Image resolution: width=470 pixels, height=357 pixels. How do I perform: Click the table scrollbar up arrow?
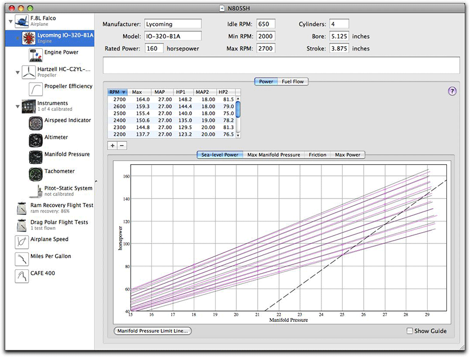click(238, 98)
